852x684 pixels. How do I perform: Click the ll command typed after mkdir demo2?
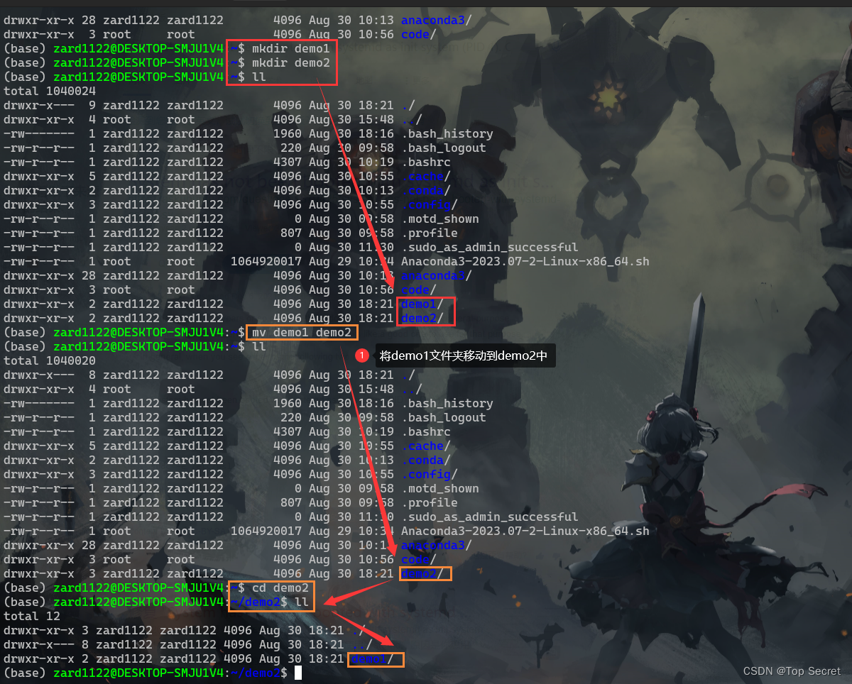259,77
